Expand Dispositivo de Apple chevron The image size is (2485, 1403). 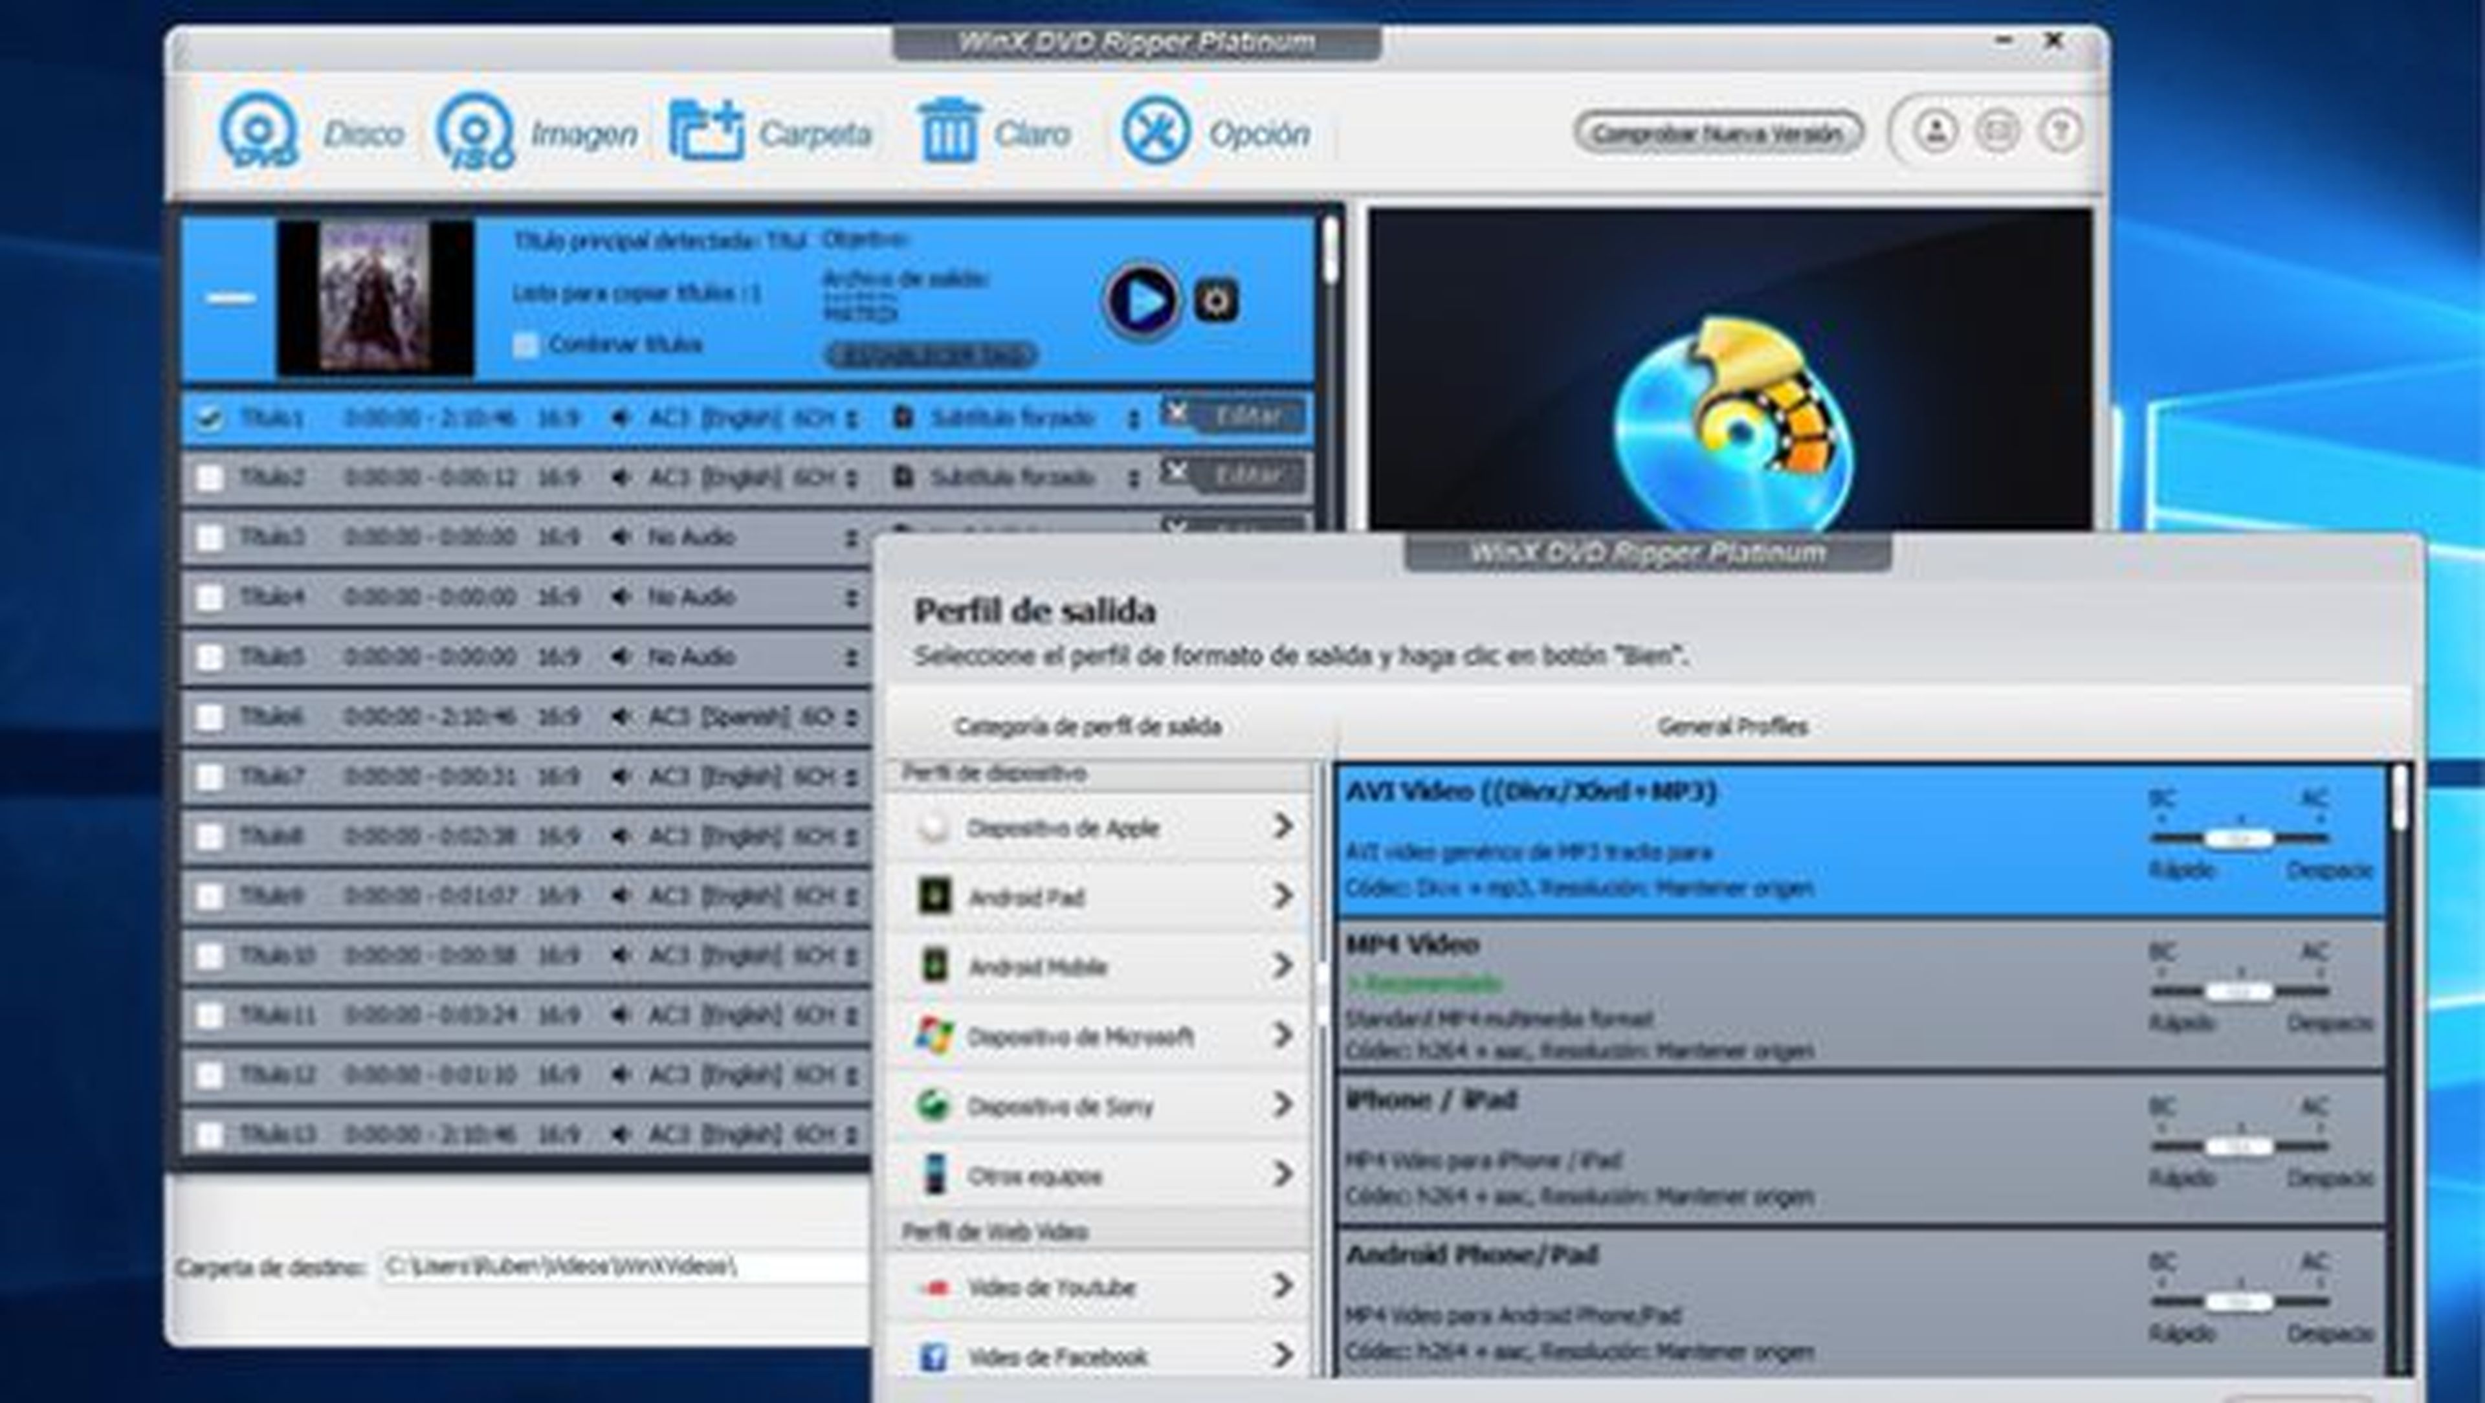point(1282,826)
